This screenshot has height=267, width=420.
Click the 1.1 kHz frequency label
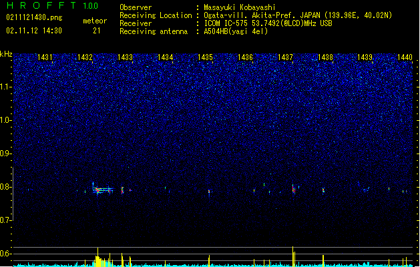[5, 87]
